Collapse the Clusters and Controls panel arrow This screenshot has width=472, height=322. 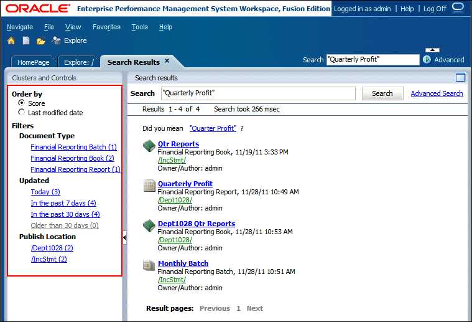(124, 237)
